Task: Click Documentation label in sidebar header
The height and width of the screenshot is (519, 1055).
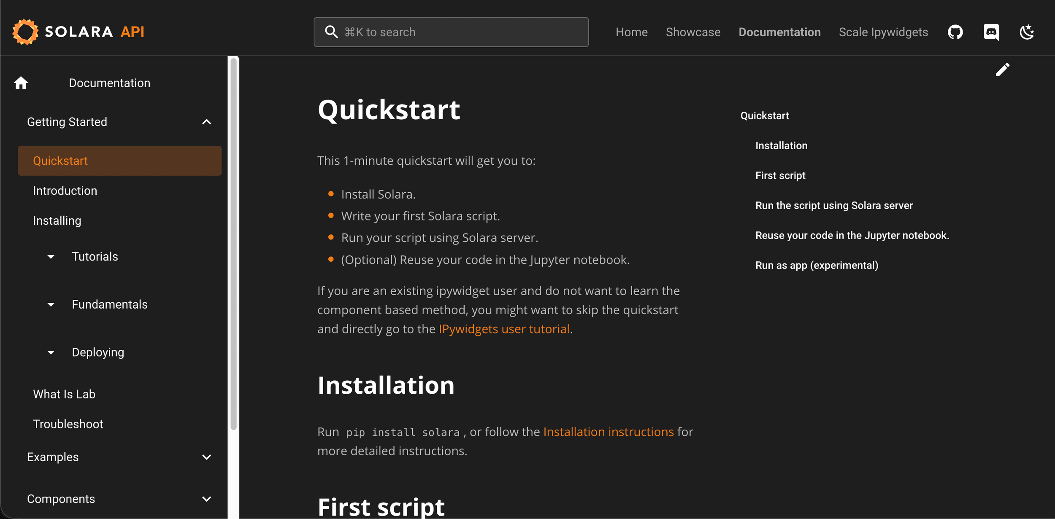Action: pos(109,83)
